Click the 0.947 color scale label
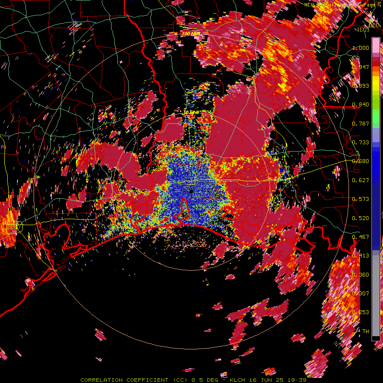Screen dimensions: 383x383 coord(360,67)
